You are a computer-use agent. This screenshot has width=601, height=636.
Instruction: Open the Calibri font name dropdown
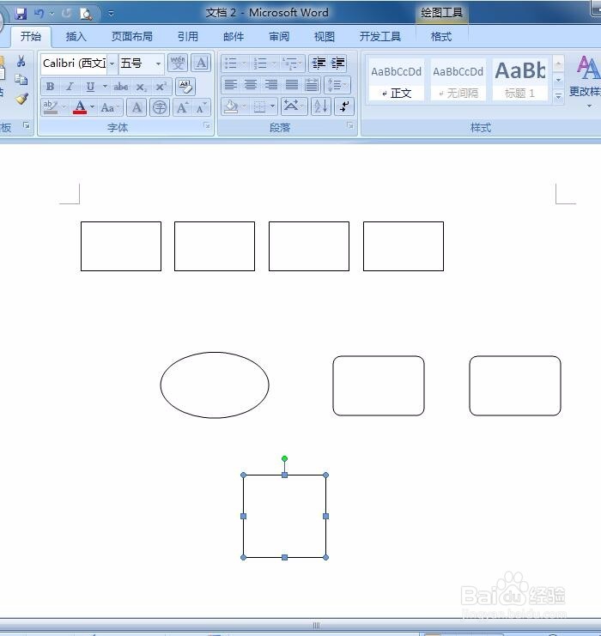pos(112,64)
